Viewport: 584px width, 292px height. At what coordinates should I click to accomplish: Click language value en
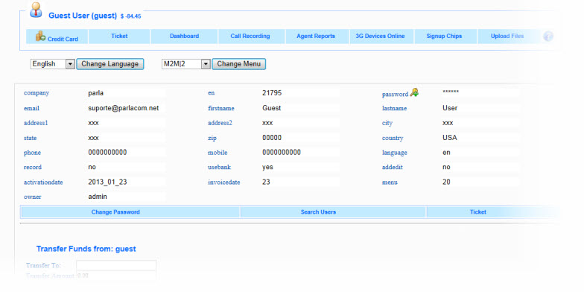click(x=446, y=152)
